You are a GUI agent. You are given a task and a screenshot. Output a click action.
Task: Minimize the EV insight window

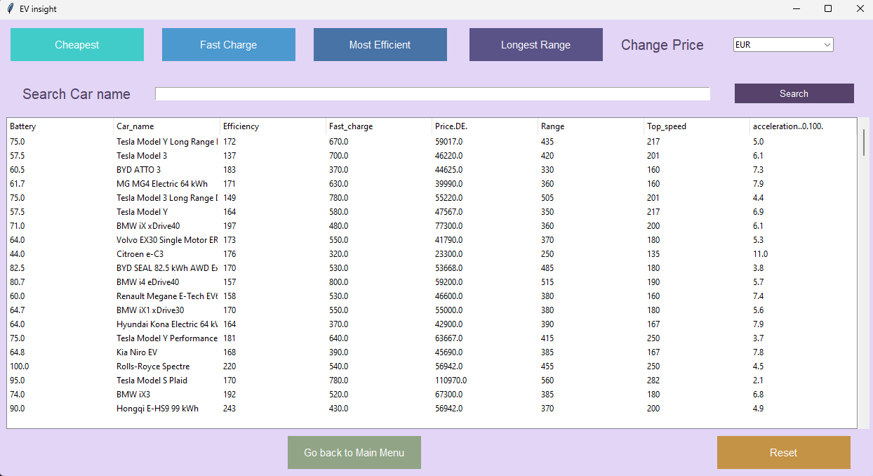(x=797, y=9)
